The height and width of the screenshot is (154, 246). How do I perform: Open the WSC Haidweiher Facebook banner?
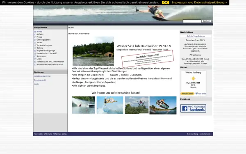[193, 108]
